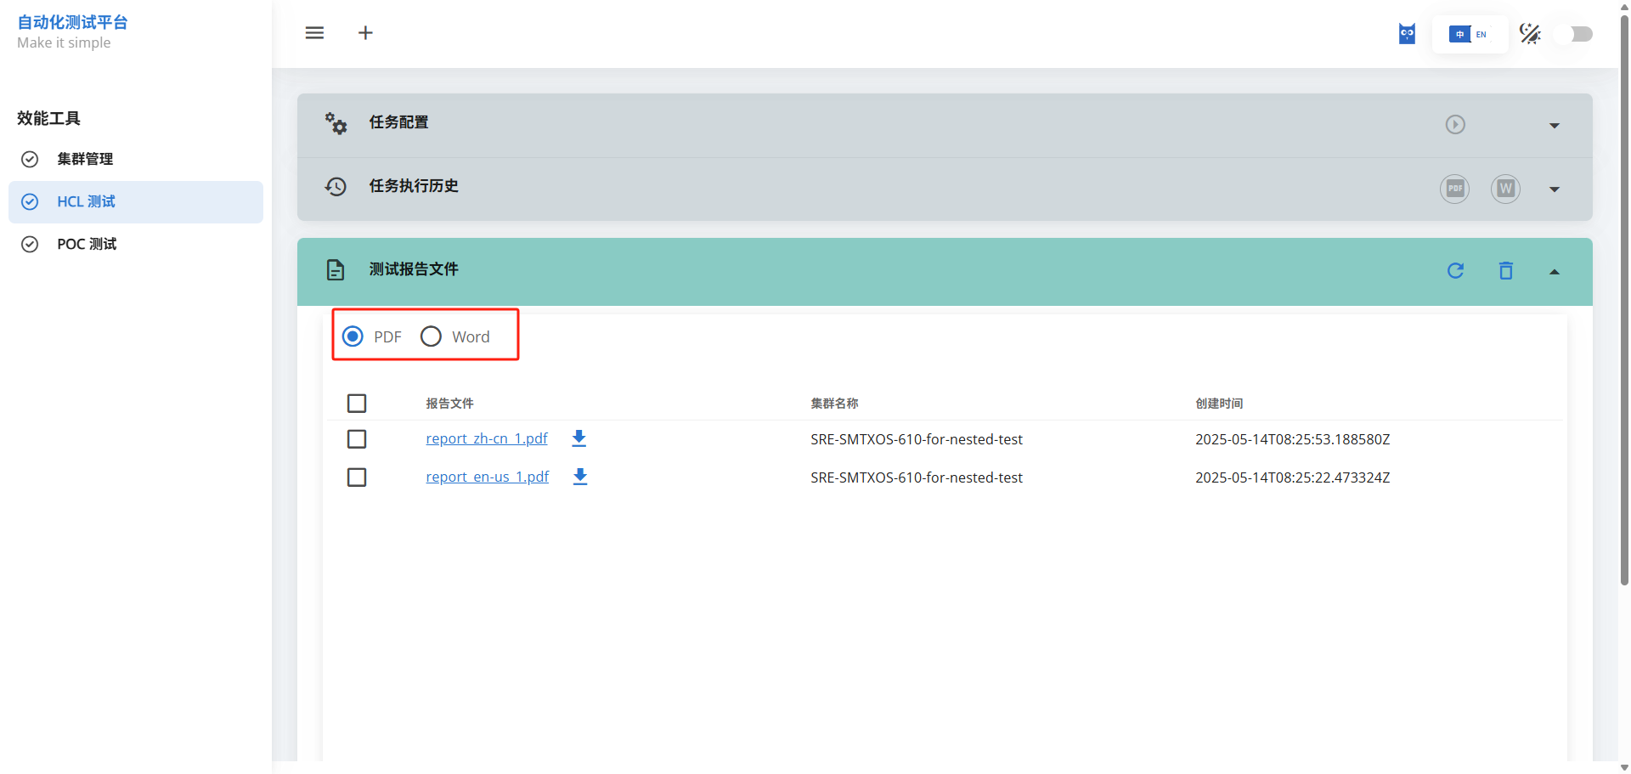This screenshot has width=1631, height=774.
Task: Click the owl mascot icon
Action: tap(1407, 34)
